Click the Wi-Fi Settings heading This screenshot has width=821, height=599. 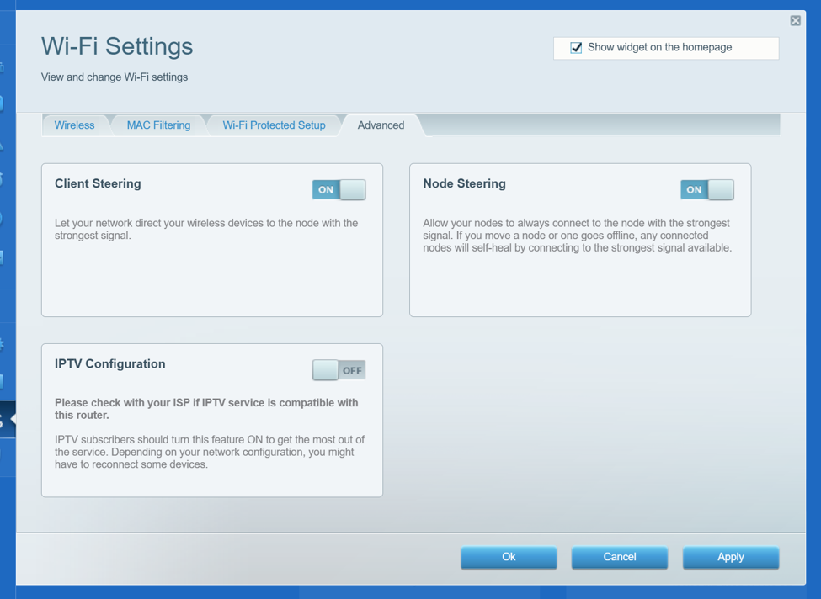click(117, 46)
